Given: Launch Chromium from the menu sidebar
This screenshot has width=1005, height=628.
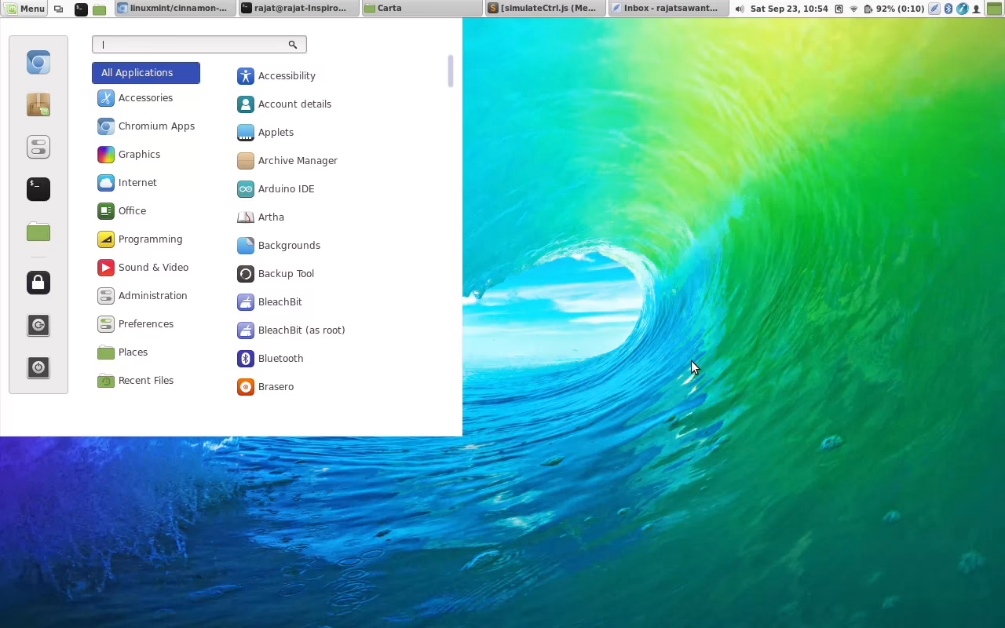Looking at the screenshot, I should click(x=38, y=62).
